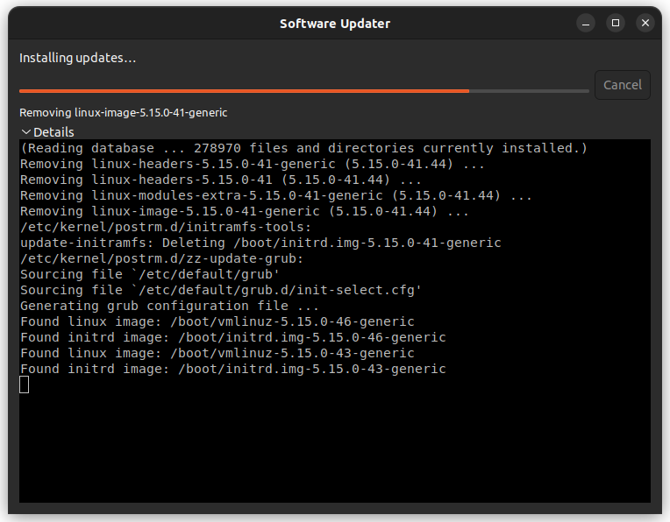Close the Software Updater window
This screenshot has height=522, width=670.
click(645, 23)
